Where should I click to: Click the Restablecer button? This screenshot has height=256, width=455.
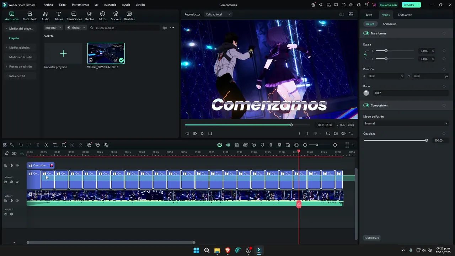tap(372, 238)
